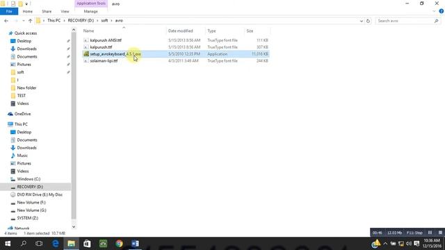Screen dimensions: 445x250
Task: Refresh the avro folder view
Action: point(368,21)
